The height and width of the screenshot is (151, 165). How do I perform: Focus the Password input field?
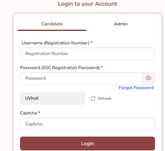(81, 78)
